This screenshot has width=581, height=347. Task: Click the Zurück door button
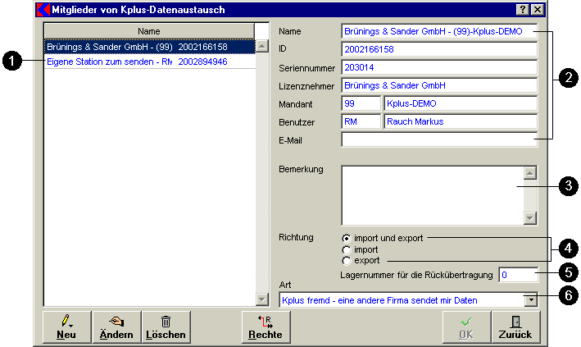point(515,326)
